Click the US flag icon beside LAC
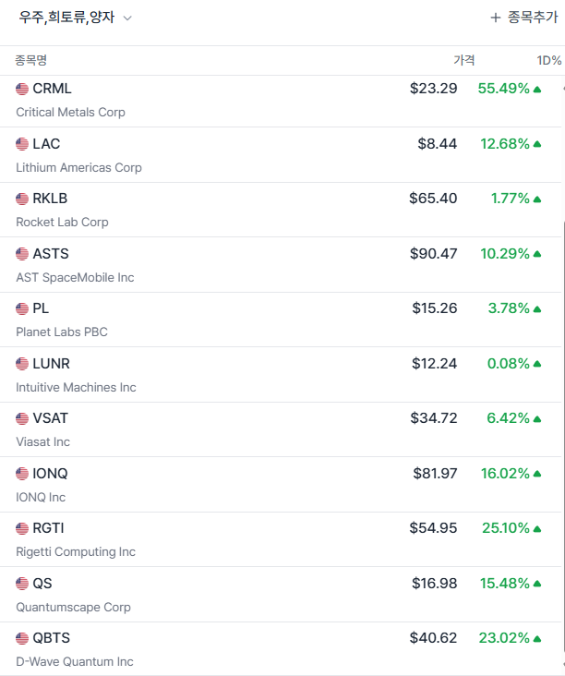 [22, 144]
